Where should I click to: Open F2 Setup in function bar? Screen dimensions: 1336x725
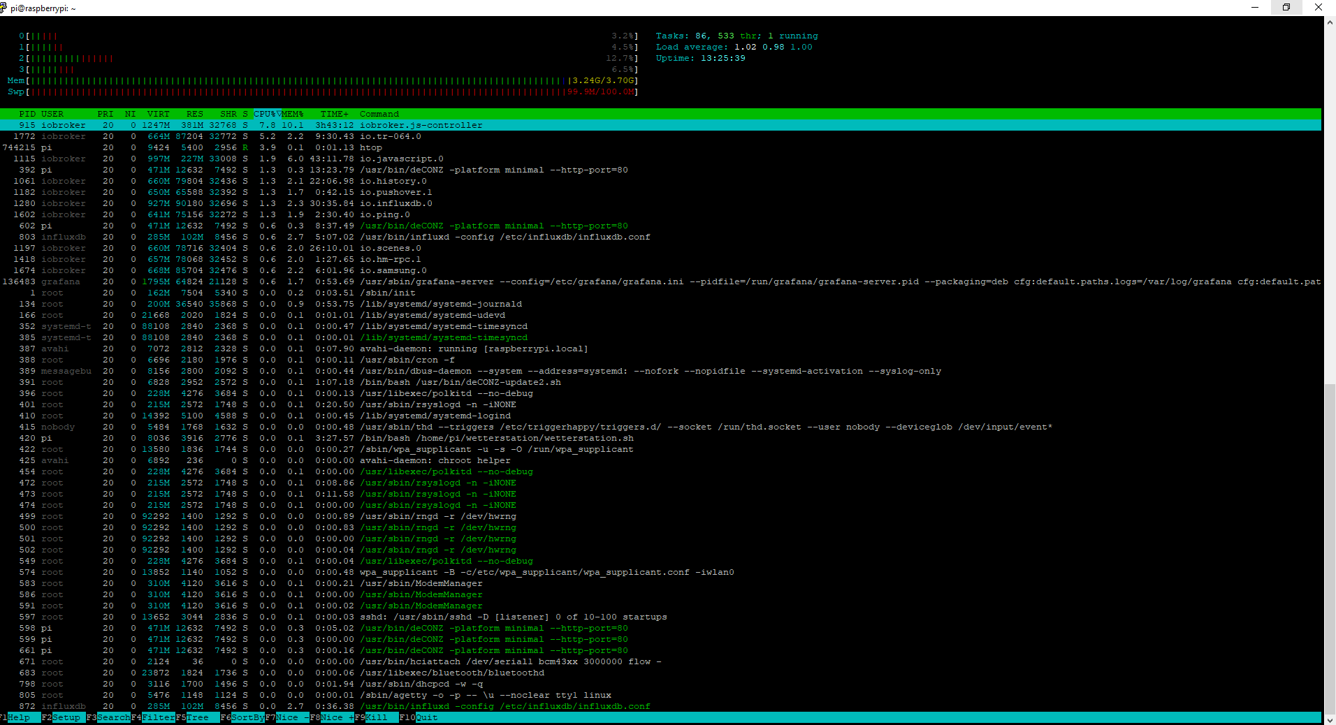pyautogui.click(x=66, y=717)
